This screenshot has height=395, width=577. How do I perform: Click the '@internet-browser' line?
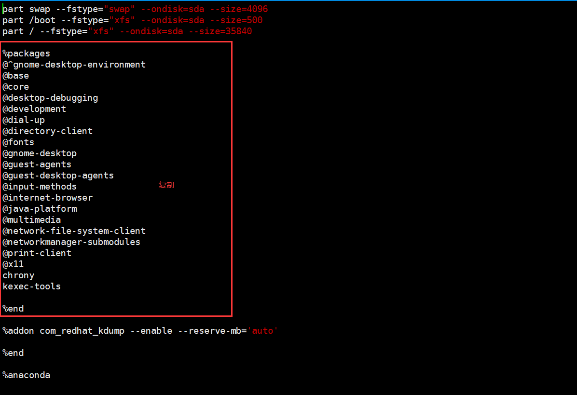point(47,198)
